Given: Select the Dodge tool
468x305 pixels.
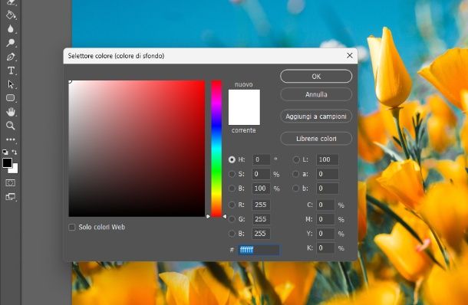Looking at the screenshot, I should (x=11, y=43).
